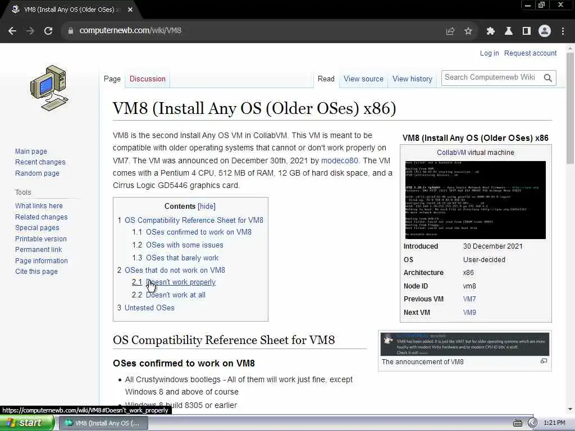Reload the page with the refresh icon

click(48, 31)
